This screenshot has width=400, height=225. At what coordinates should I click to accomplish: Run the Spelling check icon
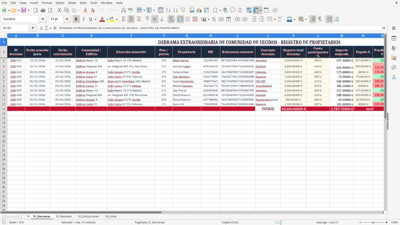click(131, 10)
